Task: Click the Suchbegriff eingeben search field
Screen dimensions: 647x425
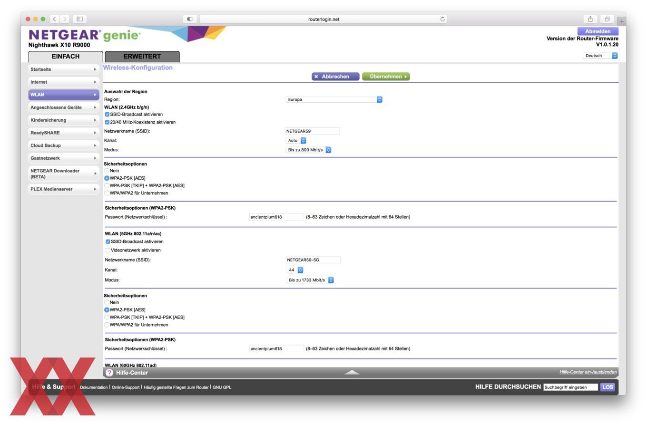Action: [x=570, y=387]
